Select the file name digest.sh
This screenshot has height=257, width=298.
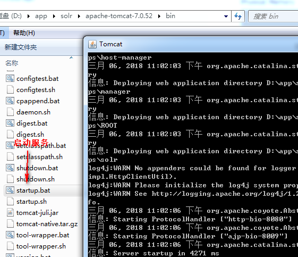pyautogui.click(x=30, y=135)
